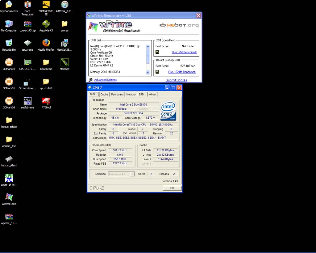This screenshot has height=253, width=316.
Task: Switch to the Mainboard tab in CPU-Z
Action: [117, 95]
